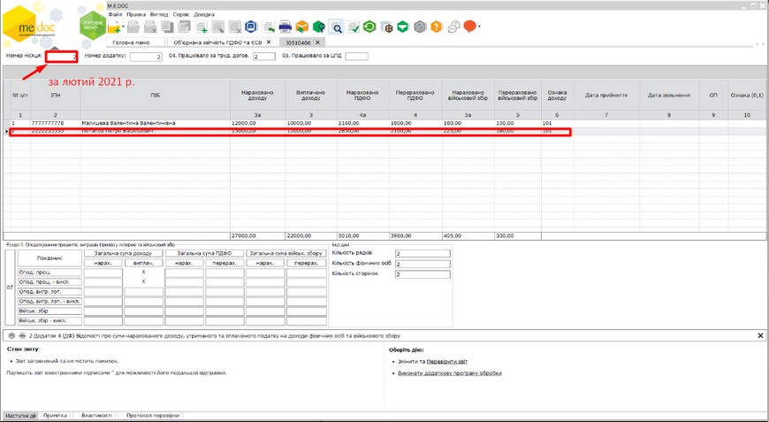This screenshot has width=769, height=422.
Task: Click Виконати додаткову програму обробки link
Action: [450, 373]
